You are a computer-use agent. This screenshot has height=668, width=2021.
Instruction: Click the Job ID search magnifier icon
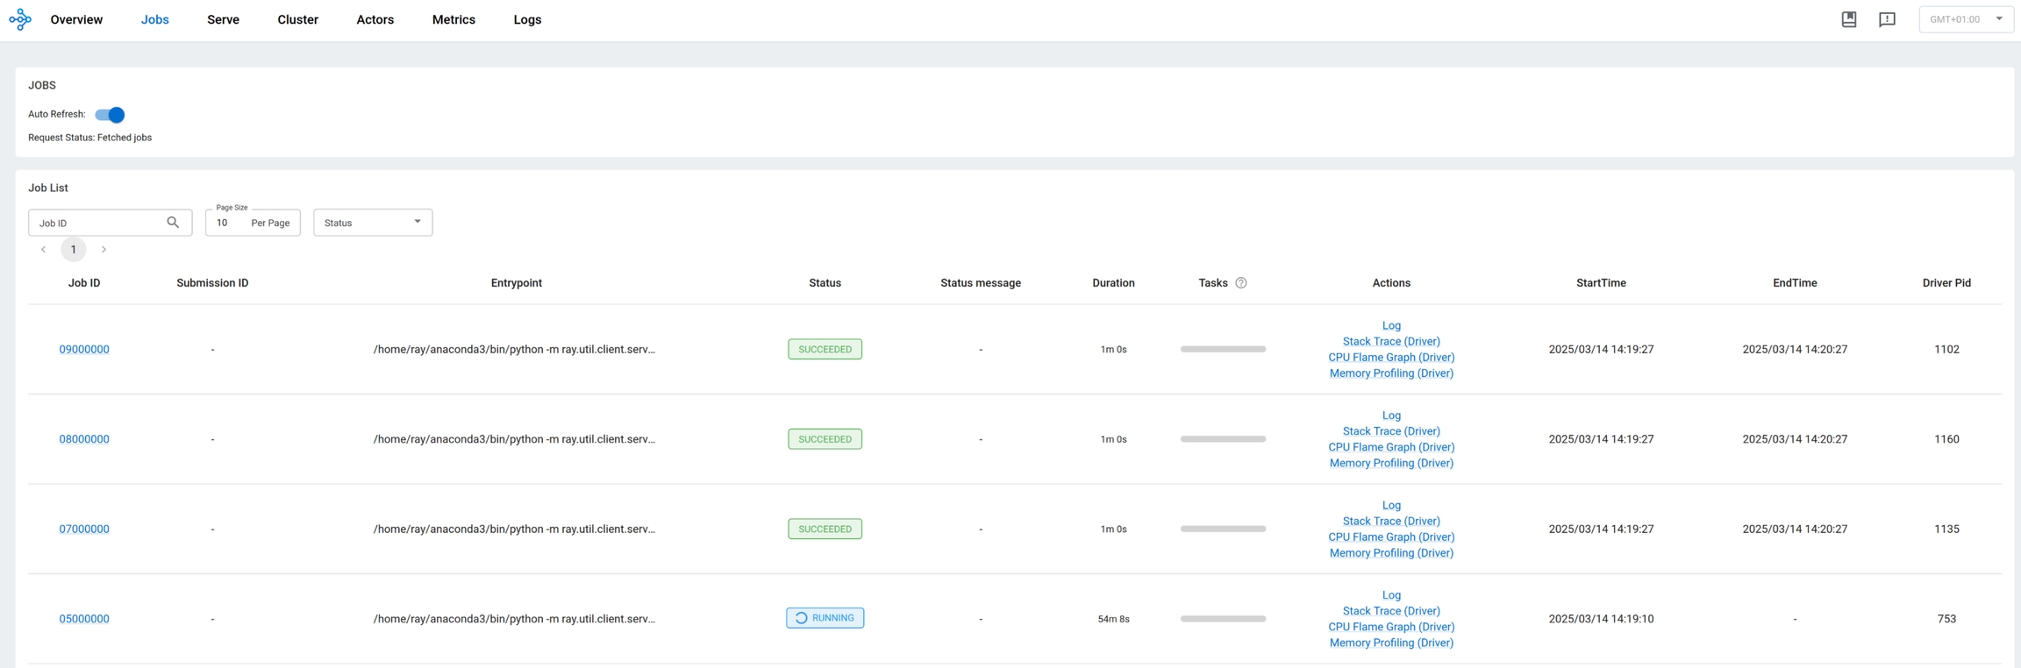173,223
